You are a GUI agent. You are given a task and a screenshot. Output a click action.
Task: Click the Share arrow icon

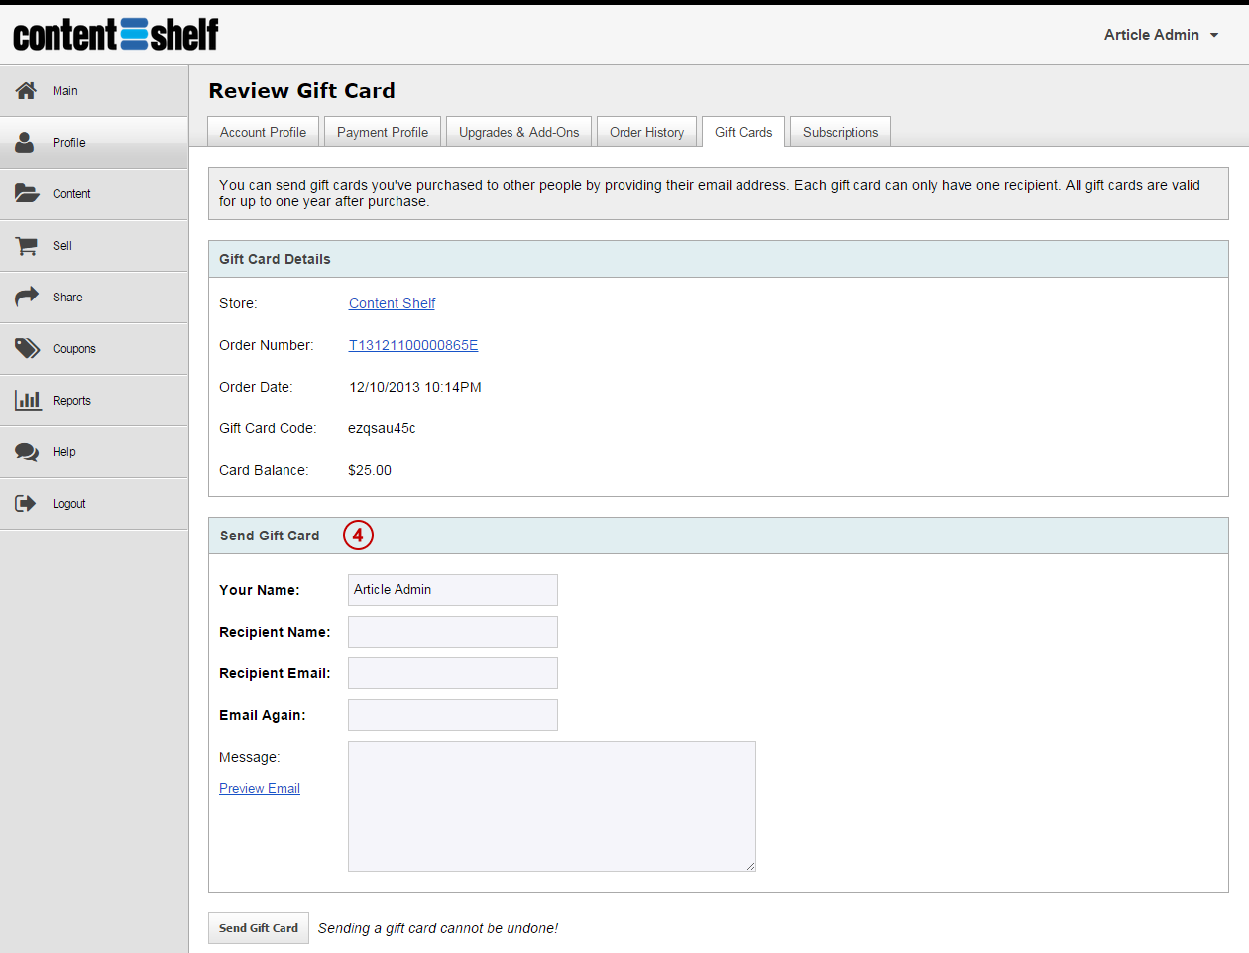(x=27, y=297)
